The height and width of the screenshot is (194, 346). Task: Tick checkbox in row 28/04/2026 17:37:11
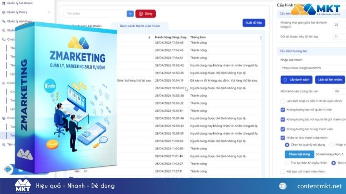click(71, 171)
